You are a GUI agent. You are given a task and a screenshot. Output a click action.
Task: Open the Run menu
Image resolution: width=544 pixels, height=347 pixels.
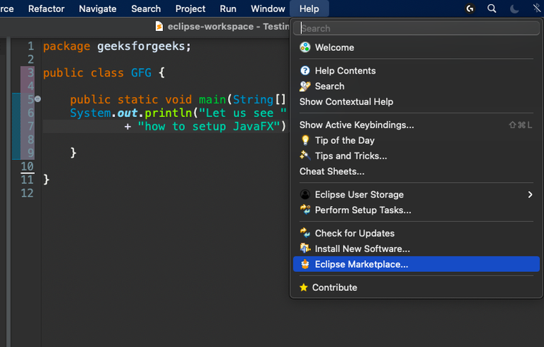point(228,8)
